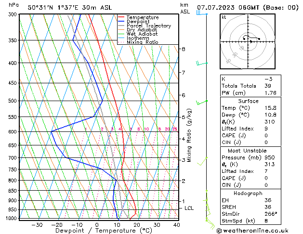Click the legend's Mixing Ratio label
This screenshot has width=303, height=234.
(x=143, y=42)
